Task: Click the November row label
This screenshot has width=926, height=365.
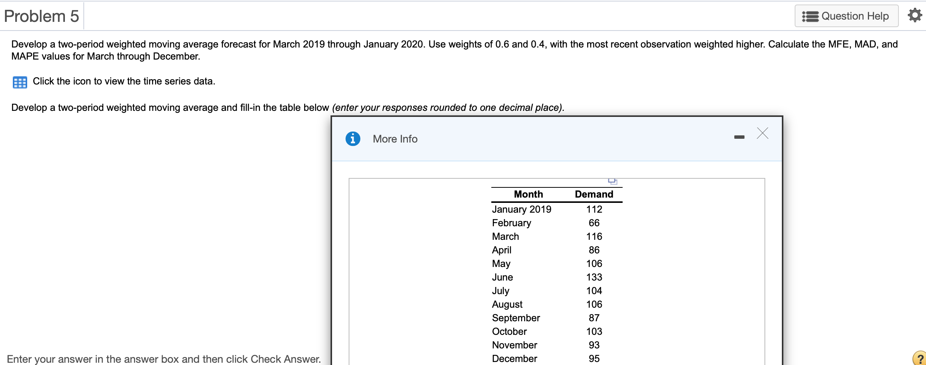Action: pyautogui.click(x=514, y=345)
